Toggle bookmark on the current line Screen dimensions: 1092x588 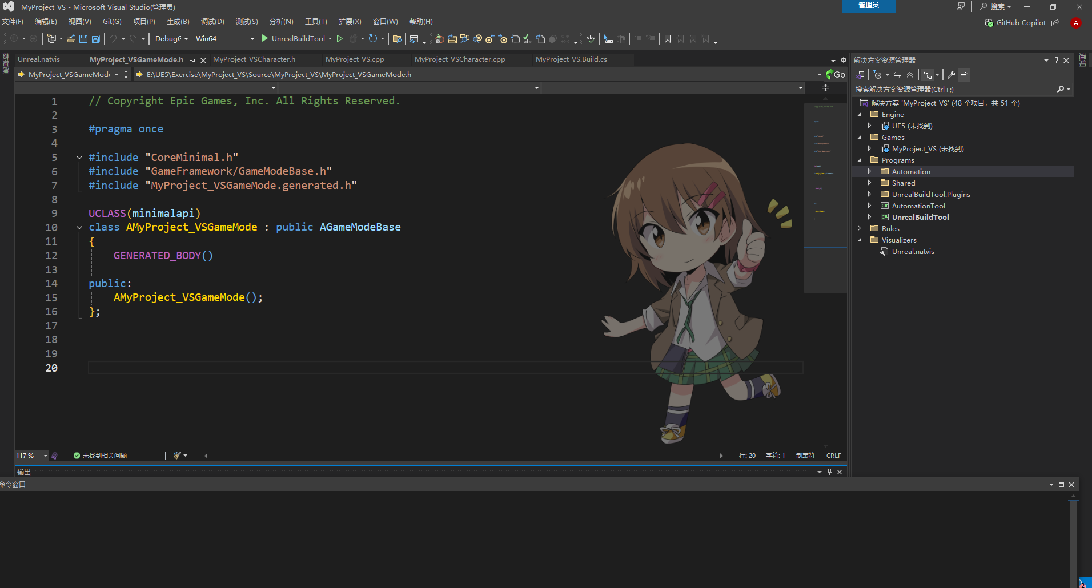668,39
